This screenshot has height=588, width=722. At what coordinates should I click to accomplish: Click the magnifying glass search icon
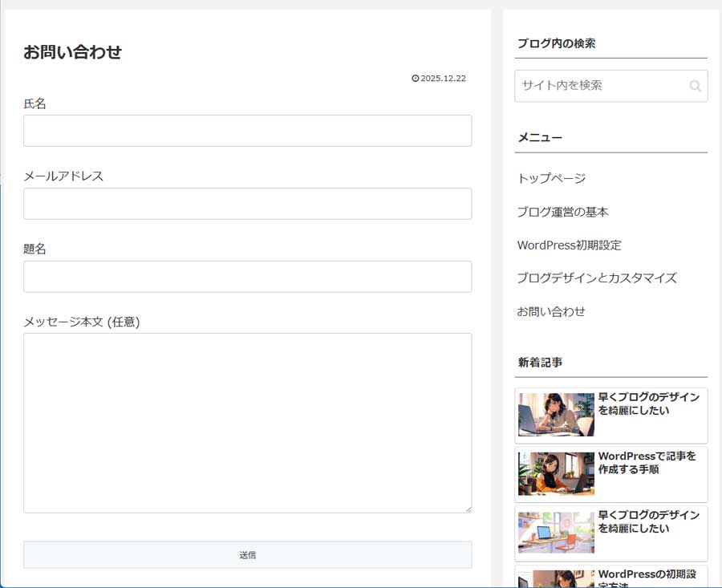coord(695,86)
